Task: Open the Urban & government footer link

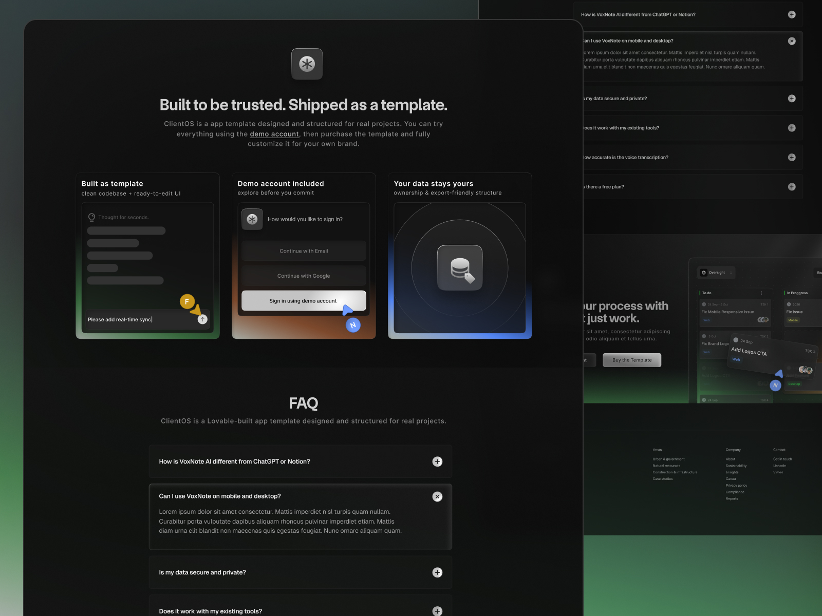Action: click(x=668, y=459)
